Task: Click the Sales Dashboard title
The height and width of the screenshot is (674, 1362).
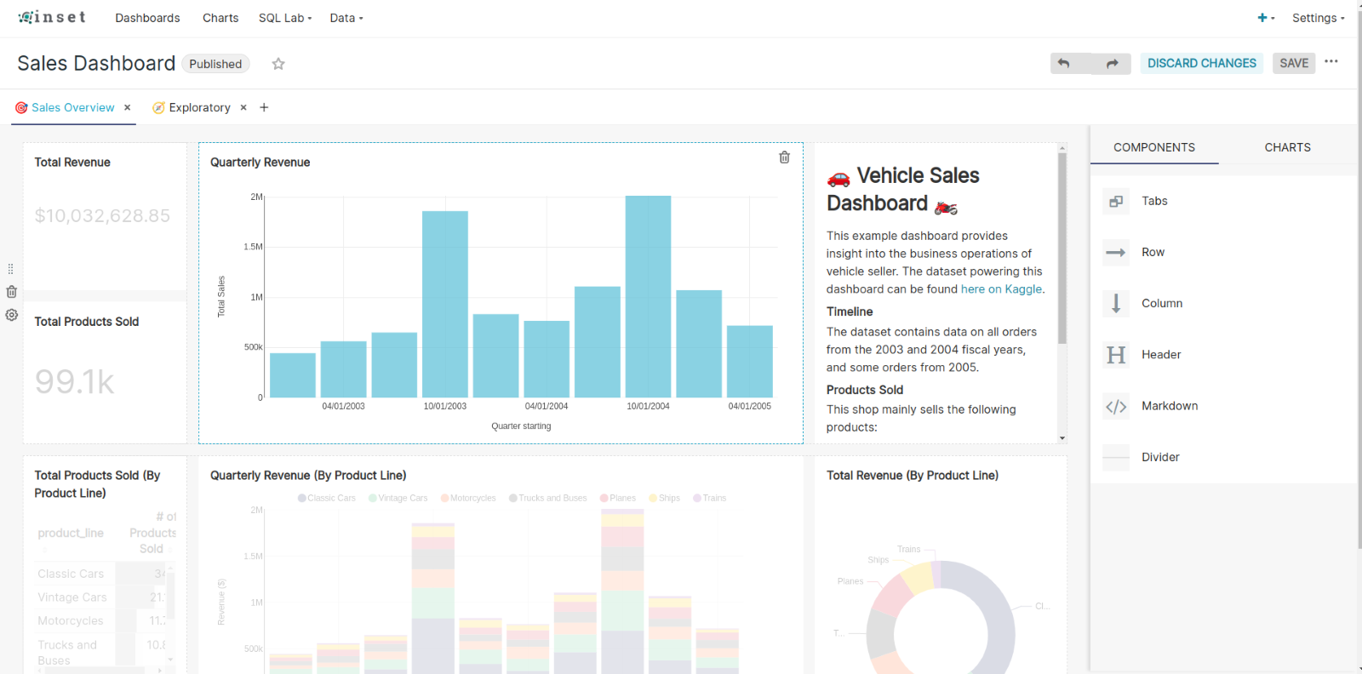Action: click(96, 64)
